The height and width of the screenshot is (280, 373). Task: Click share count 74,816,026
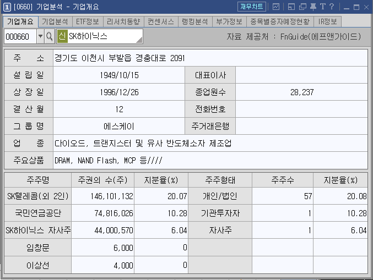click(113, 213)
